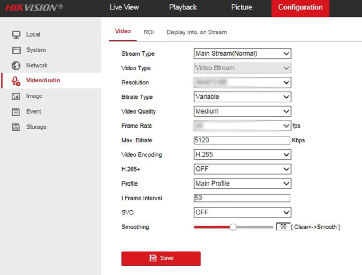Expand the SVC dropdown
362x275 pixels.
(x=243, y=212)
